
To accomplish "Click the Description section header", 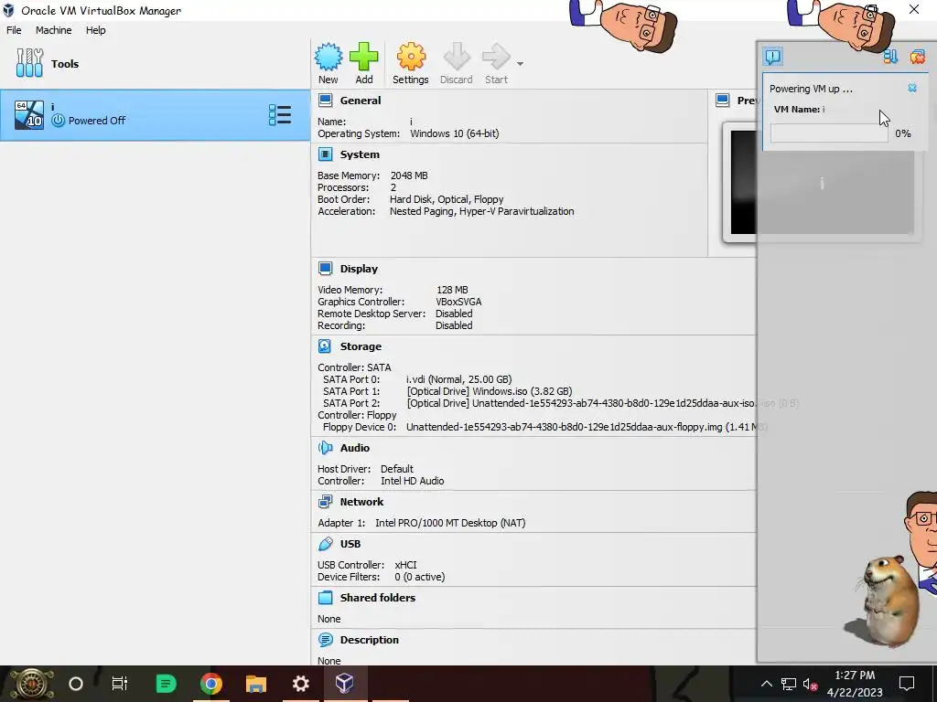I will tap(370, 639).
